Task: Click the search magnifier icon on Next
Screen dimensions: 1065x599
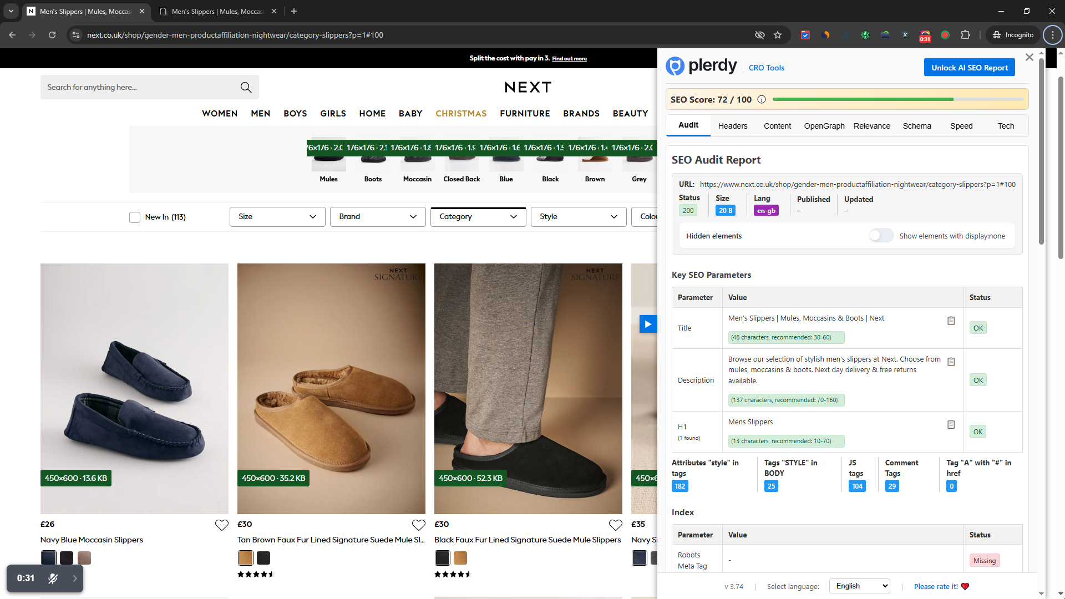Action: 246,87
